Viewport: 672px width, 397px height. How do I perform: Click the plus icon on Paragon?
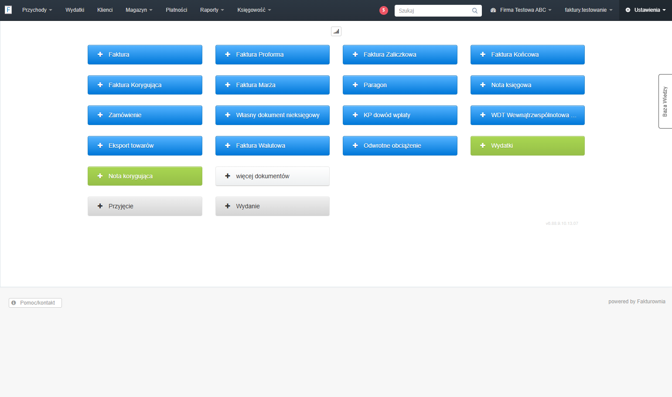click(355, 85)
